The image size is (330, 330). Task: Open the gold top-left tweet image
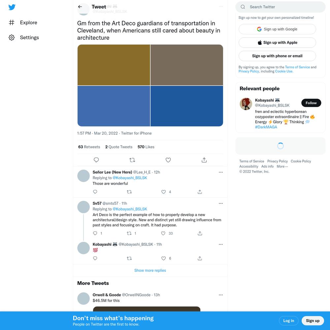pyautogui.click(x=114, y=65)
